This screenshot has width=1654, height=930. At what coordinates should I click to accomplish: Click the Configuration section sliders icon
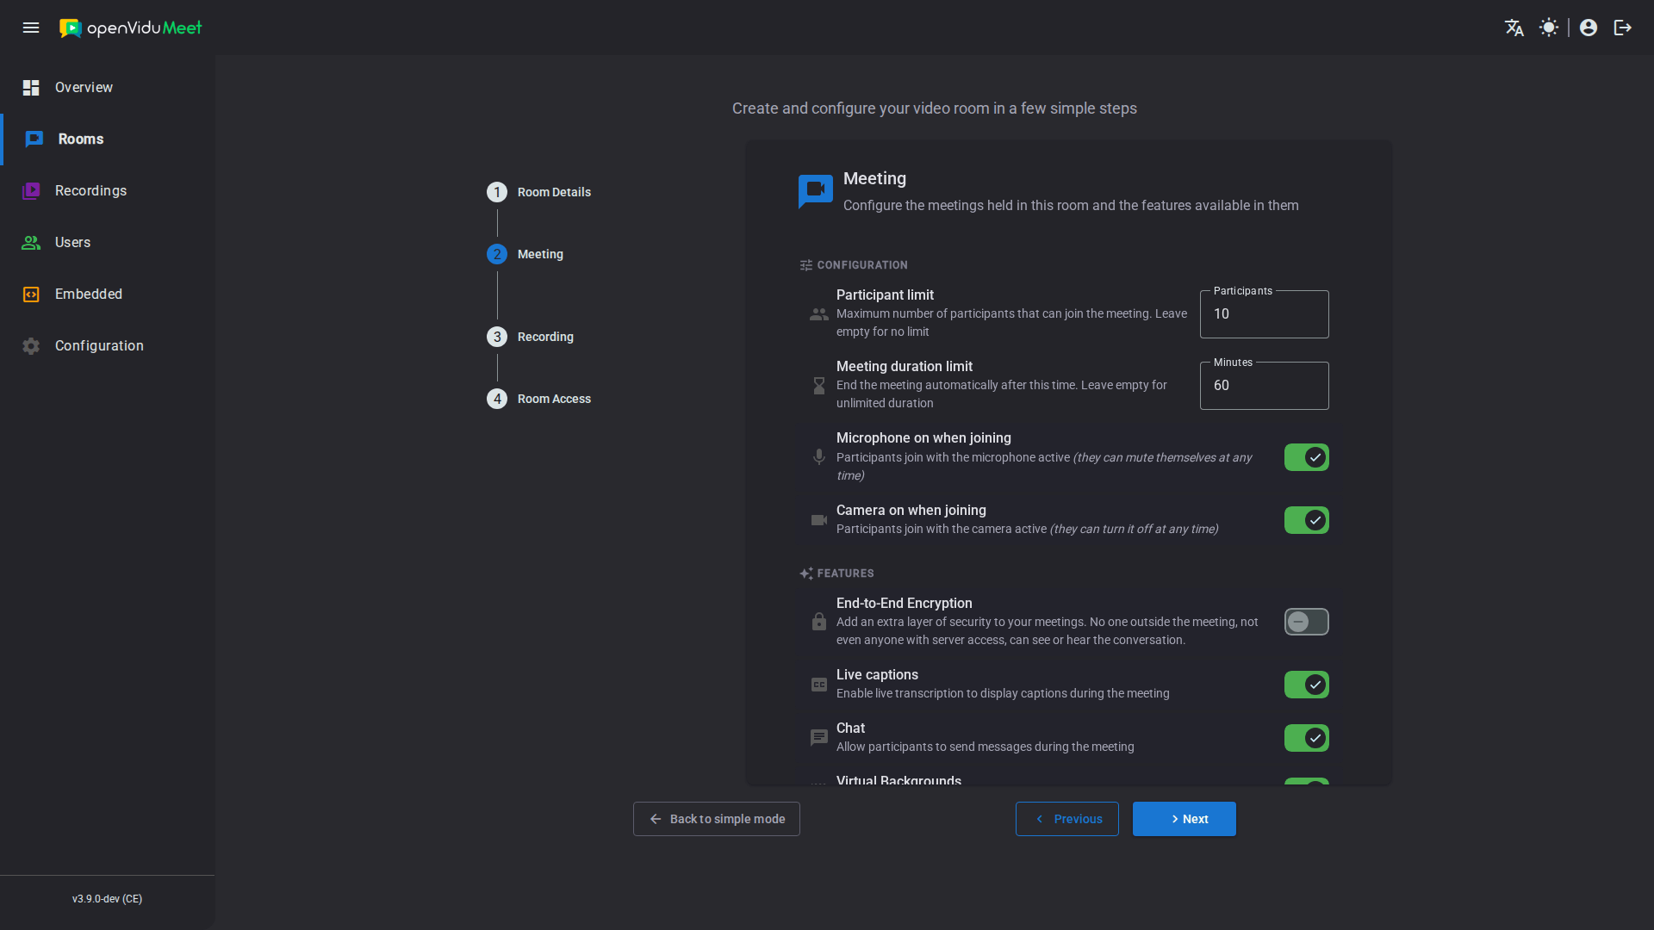coord(806,265)
